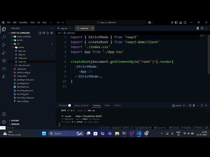Maximize the terminal panel size
This screenshot has width=210, height=157.
pyautogui.click(x=202, y=105)
